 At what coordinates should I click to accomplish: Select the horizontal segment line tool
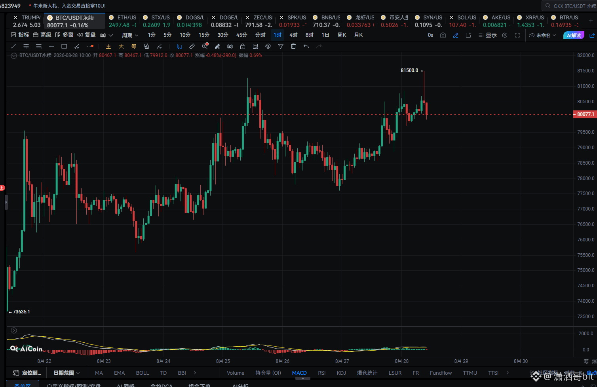[51, 46]
